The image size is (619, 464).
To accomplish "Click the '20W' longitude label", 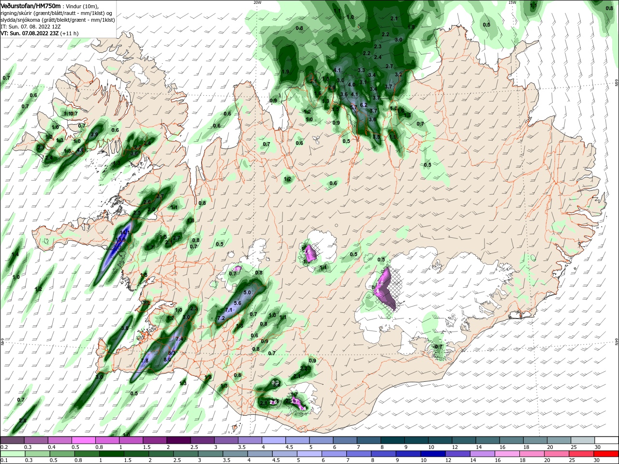I will (x=257, y=2).
